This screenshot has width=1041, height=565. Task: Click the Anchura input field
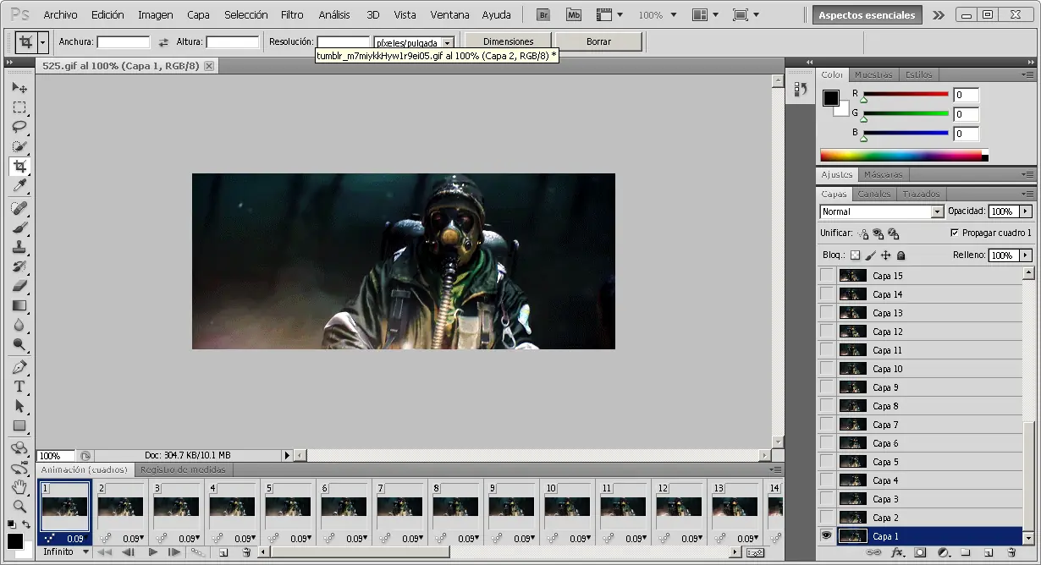[124, 42]
